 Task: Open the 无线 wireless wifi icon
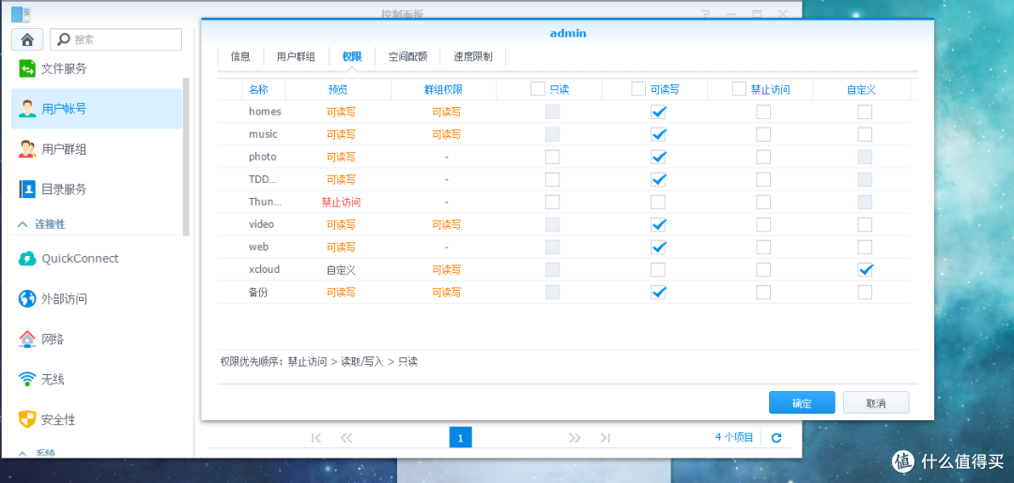click(27, 379)
